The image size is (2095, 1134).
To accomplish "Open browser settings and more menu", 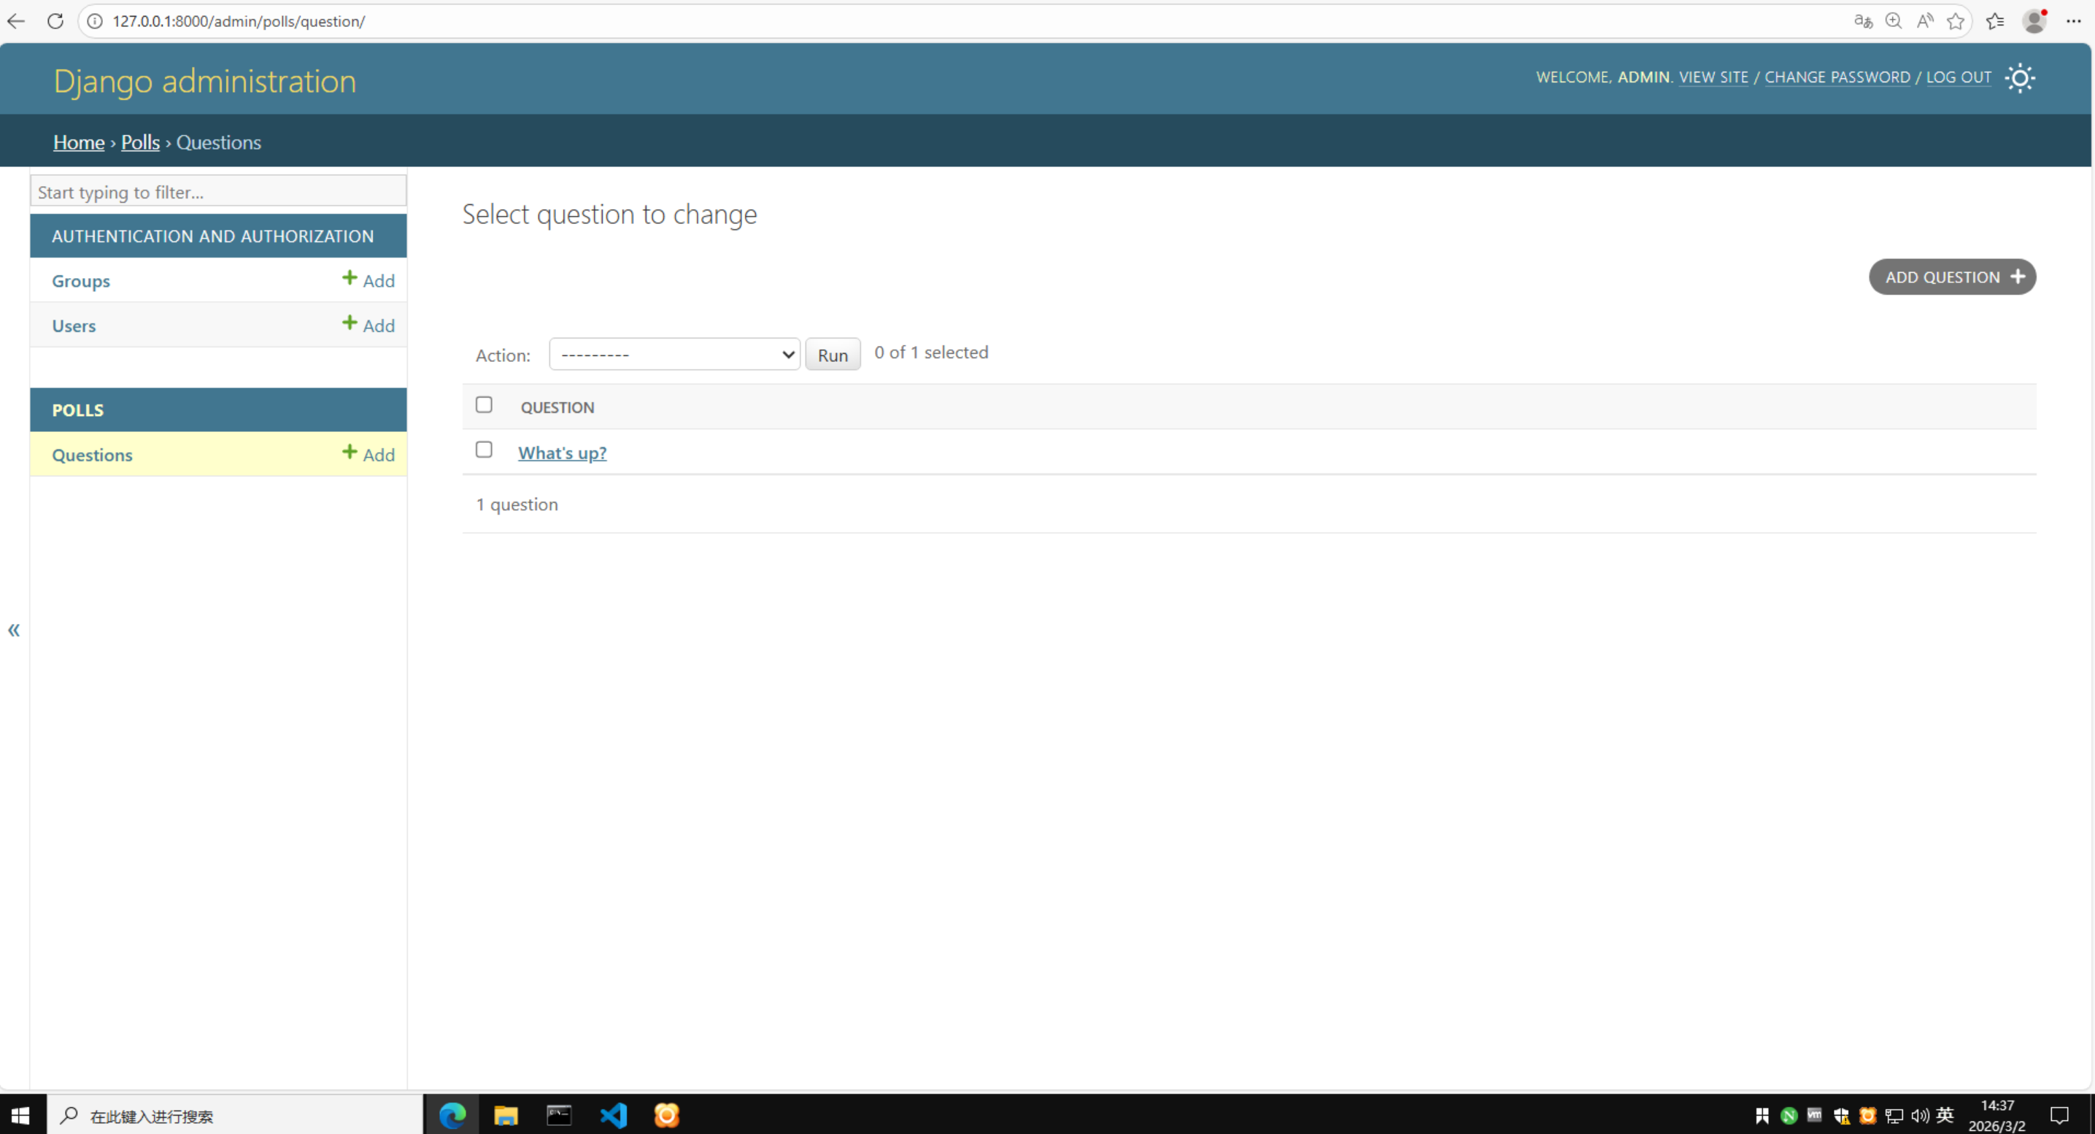I will (x=2073, y=21).
